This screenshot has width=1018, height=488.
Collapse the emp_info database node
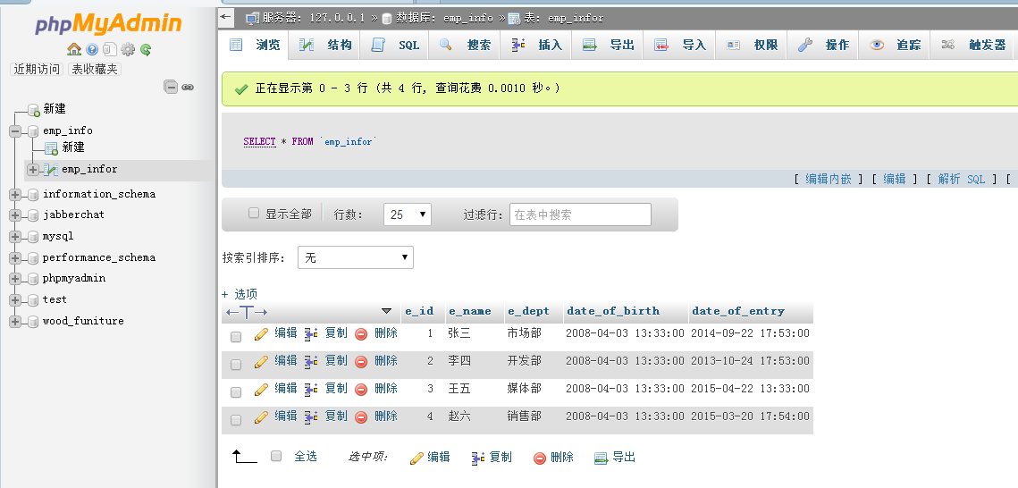click(15, 131)
